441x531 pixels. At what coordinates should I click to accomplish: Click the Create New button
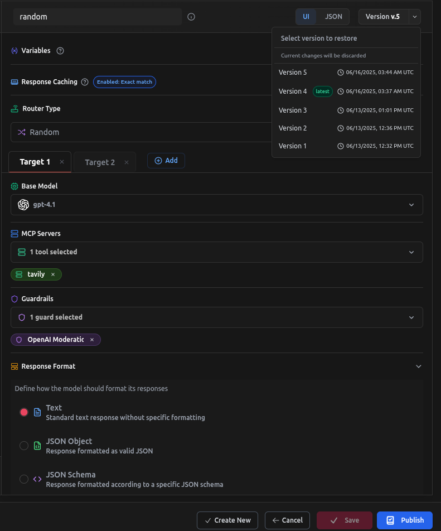point(227,520)
